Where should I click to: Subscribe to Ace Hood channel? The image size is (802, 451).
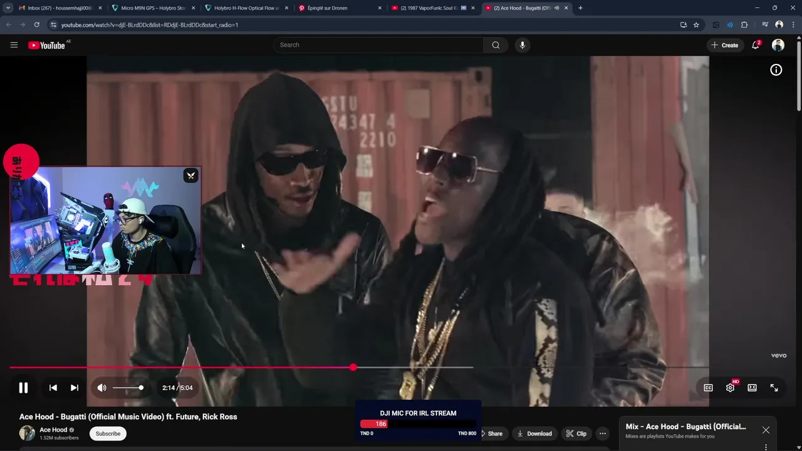point(108,433)
